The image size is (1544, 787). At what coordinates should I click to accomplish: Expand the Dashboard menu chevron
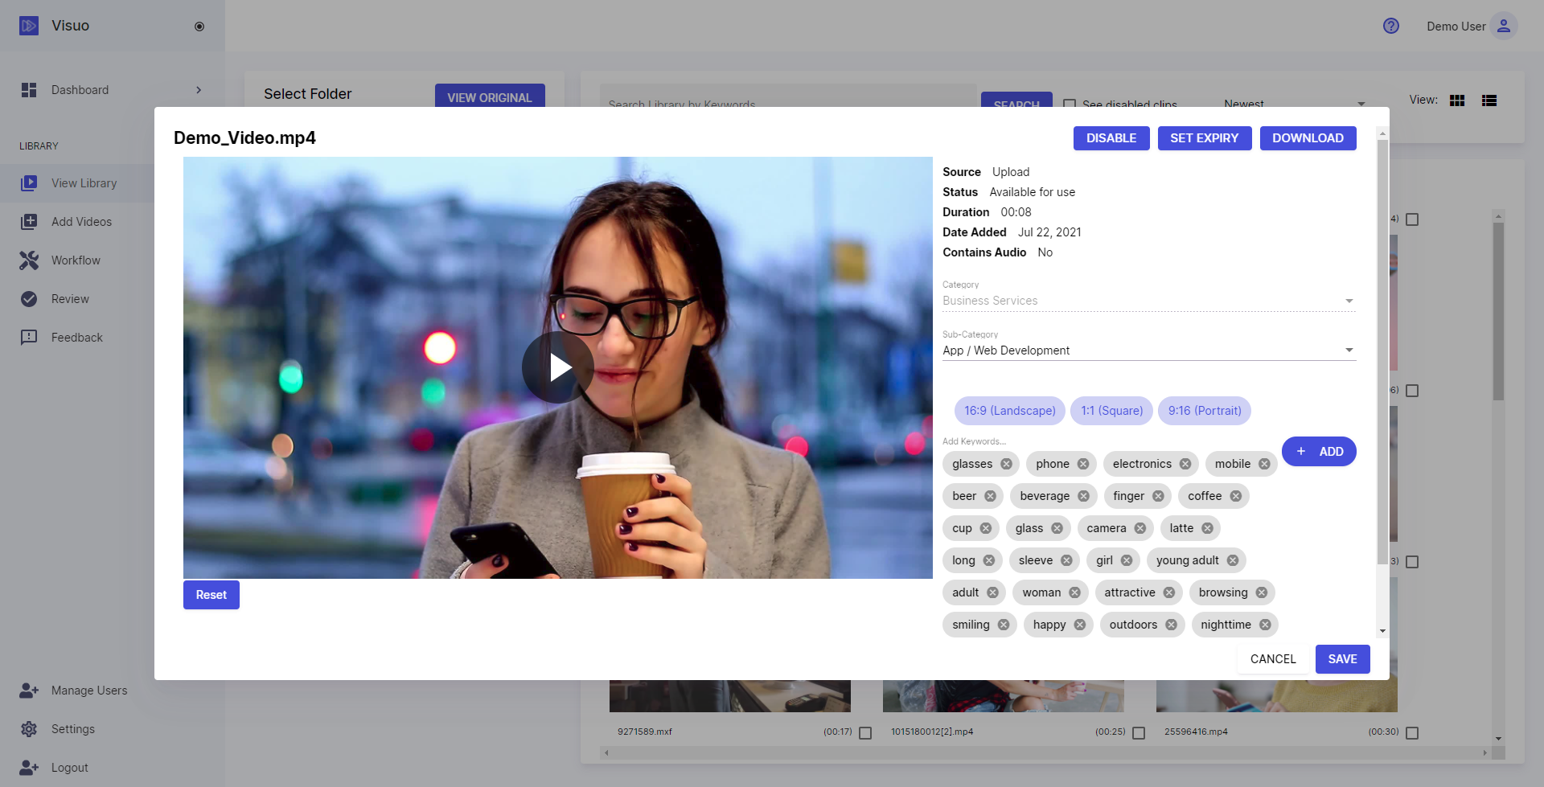click(x=199, y=90)
